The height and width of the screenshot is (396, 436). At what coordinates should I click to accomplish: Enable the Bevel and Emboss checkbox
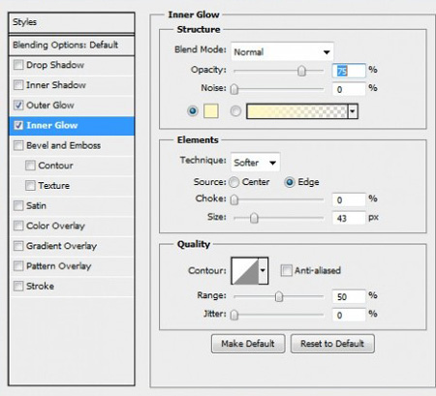pyautogui.click(x=18, y=145)
